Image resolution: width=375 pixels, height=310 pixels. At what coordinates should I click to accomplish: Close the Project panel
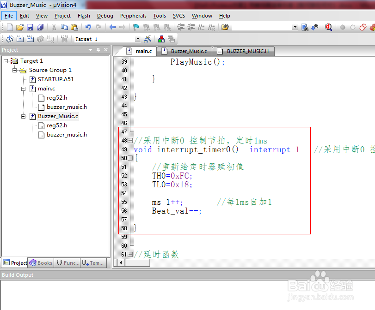[106, 50]
